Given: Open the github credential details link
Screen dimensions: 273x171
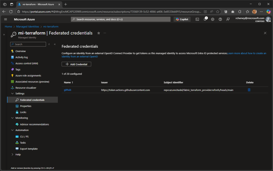Looking at the screenshot, I should [x=67, y=90].
